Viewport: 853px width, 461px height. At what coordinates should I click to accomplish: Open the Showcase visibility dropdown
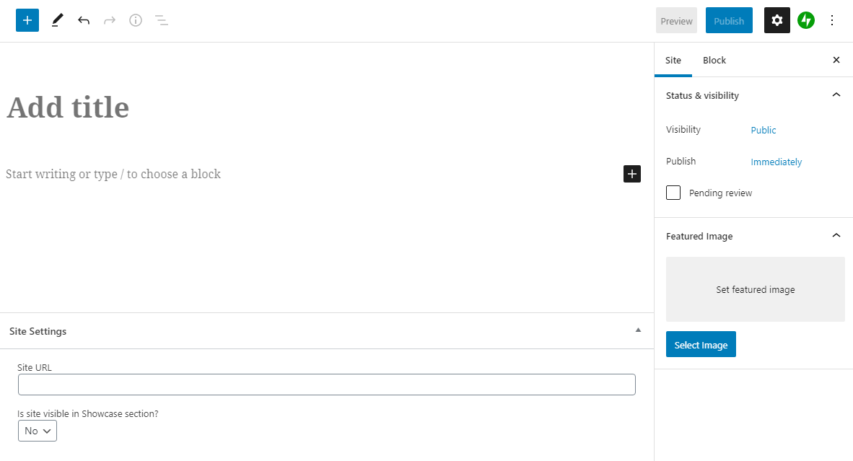[37, 431]
